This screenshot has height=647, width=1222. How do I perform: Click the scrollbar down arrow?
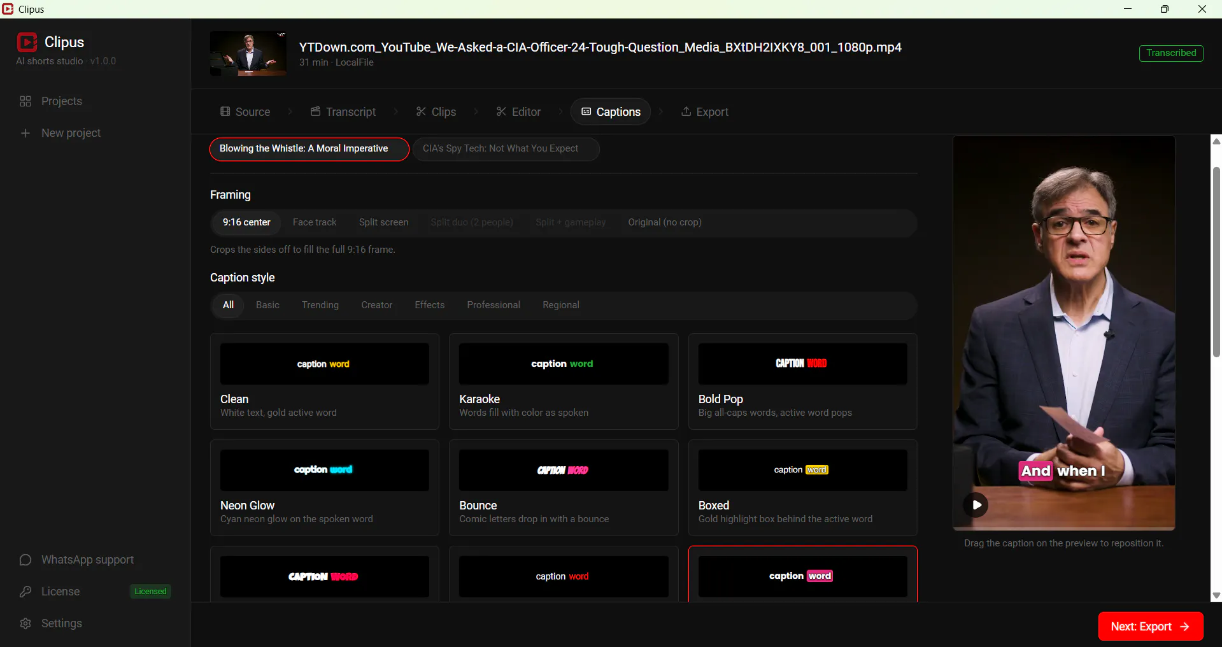tap(1216, 596)
